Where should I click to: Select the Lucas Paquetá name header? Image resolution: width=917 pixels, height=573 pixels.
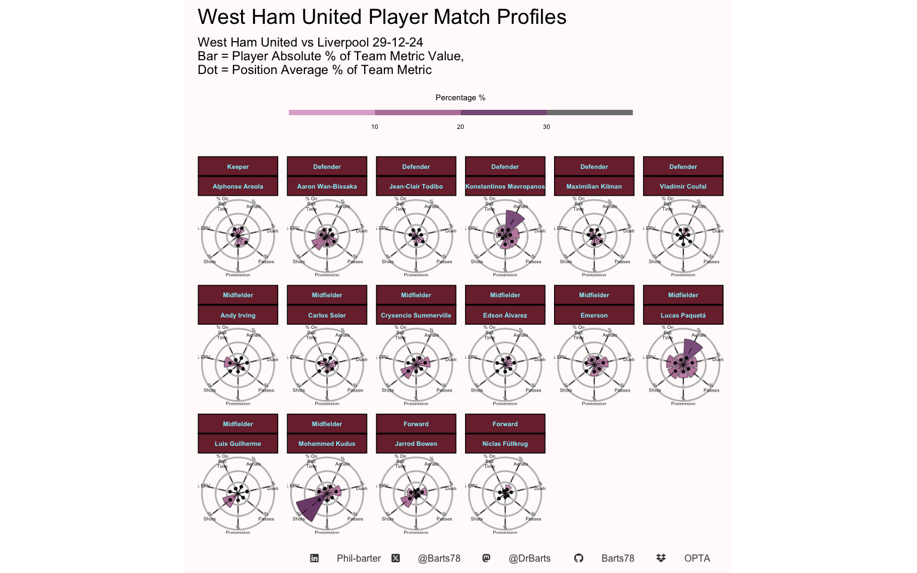click(683, 315)
